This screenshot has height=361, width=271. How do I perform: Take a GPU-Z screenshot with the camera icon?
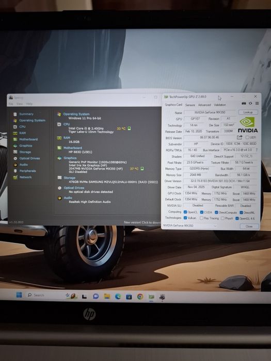[244, 103]
